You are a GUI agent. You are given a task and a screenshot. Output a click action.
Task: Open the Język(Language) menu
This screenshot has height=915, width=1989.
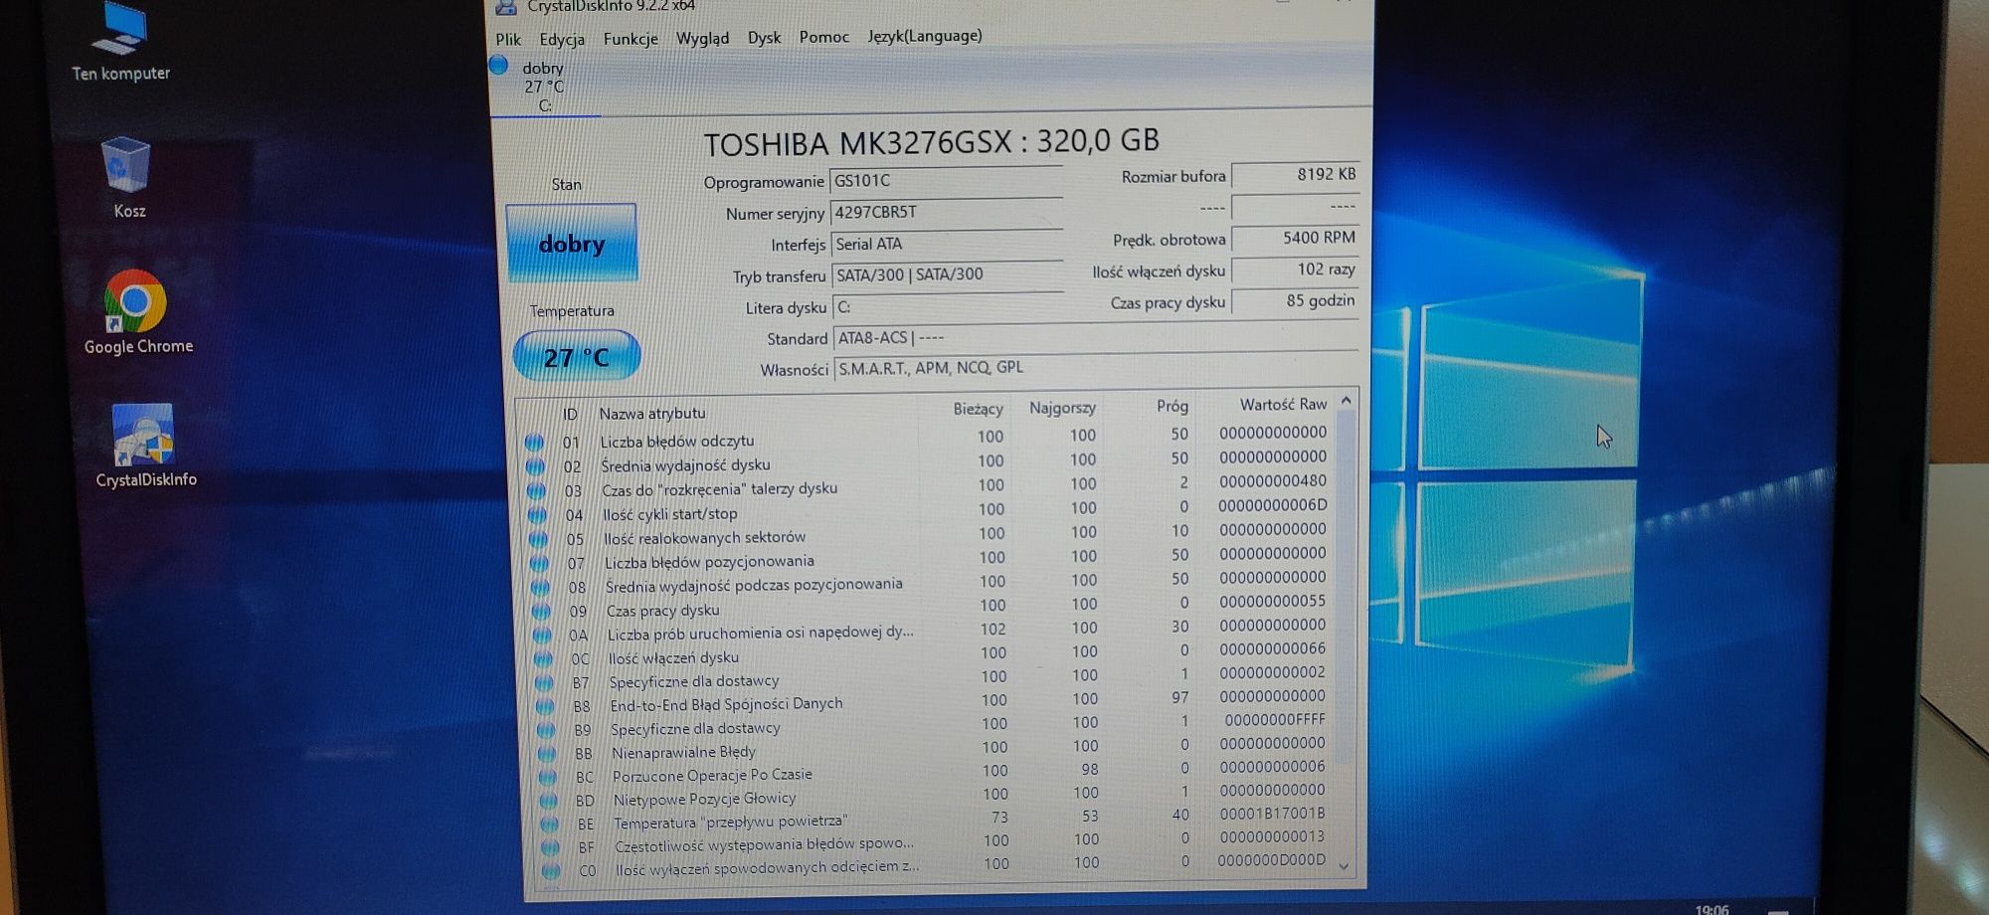click(924, 36)
